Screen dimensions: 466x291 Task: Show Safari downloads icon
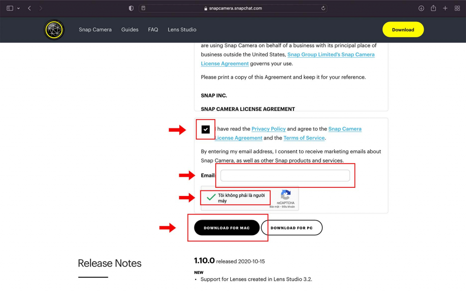click(x=421, y=8)
